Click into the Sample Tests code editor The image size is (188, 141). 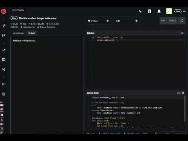[136, 112]
